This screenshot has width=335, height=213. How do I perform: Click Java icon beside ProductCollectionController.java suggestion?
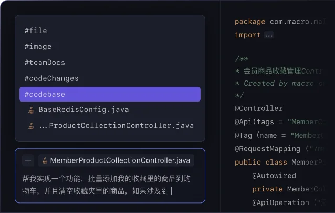(31, 126)
